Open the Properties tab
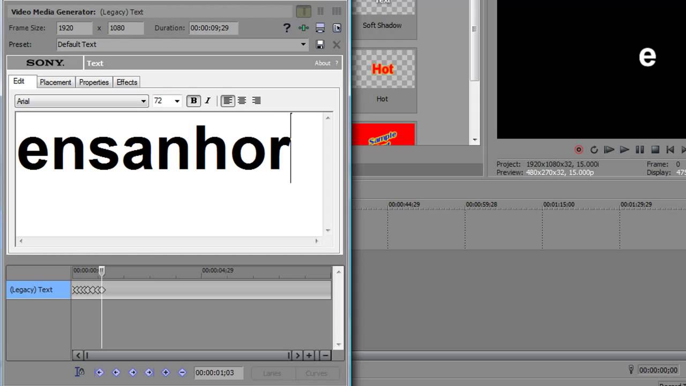686x386 pixels. (94, 82)
